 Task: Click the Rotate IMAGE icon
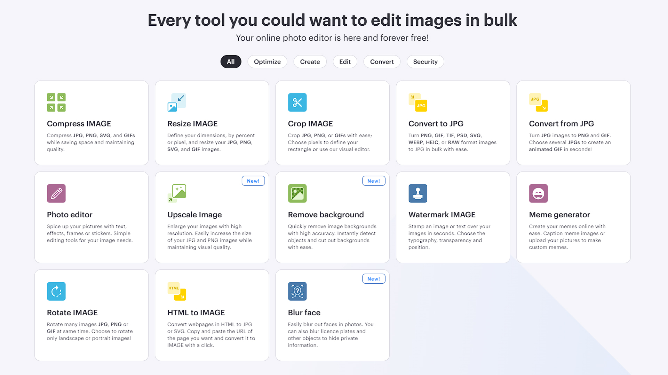coord(56,291)
